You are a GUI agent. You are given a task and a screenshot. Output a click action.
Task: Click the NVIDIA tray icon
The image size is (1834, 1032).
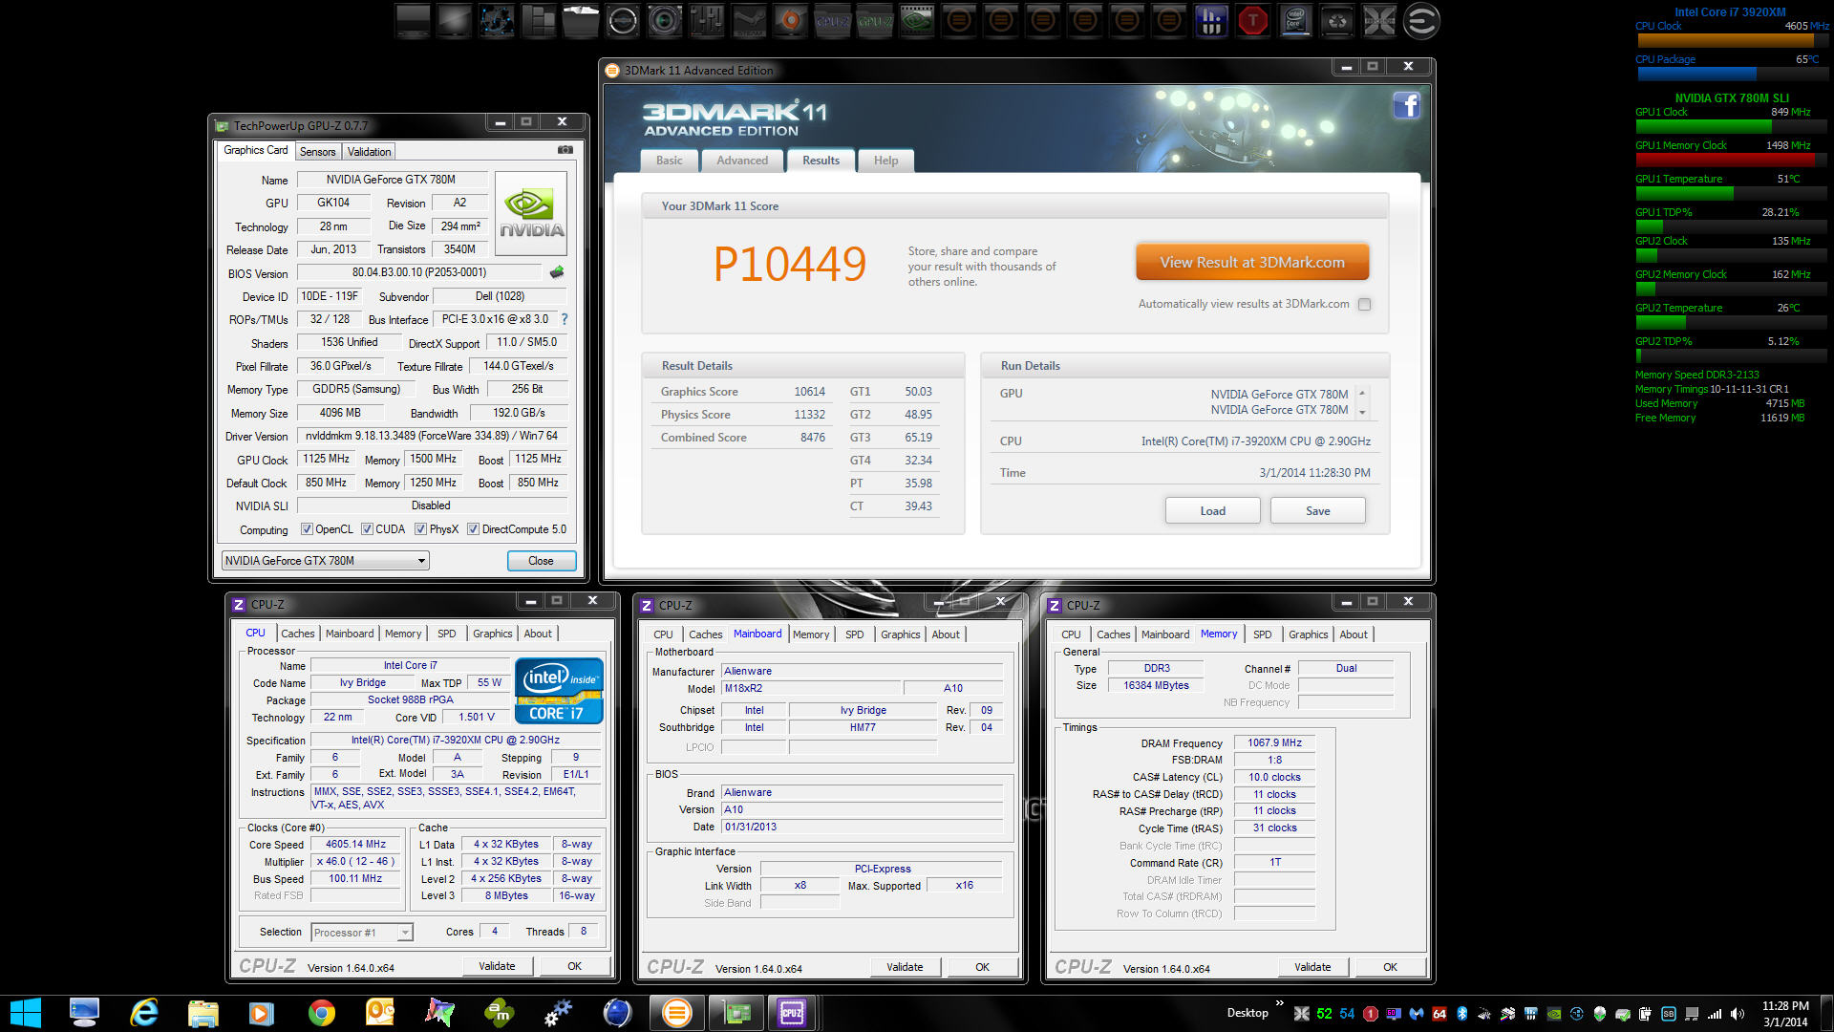tap(1554, 1014)
